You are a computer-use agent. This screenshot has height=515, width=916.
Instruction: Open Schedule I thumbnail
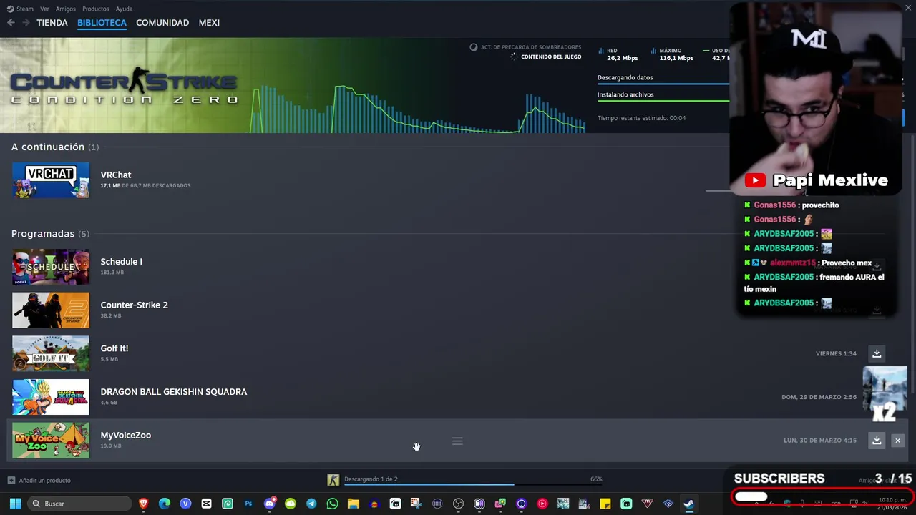51,267
